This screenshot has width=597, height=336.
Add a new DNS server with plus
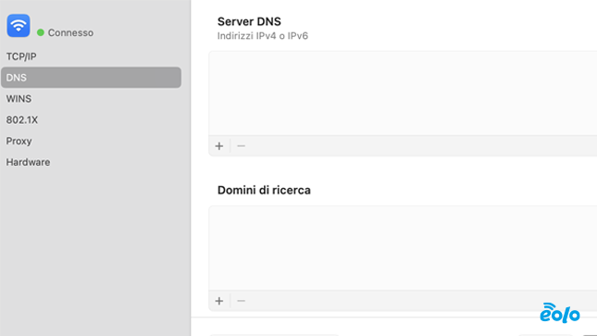[x=219, y=146]
